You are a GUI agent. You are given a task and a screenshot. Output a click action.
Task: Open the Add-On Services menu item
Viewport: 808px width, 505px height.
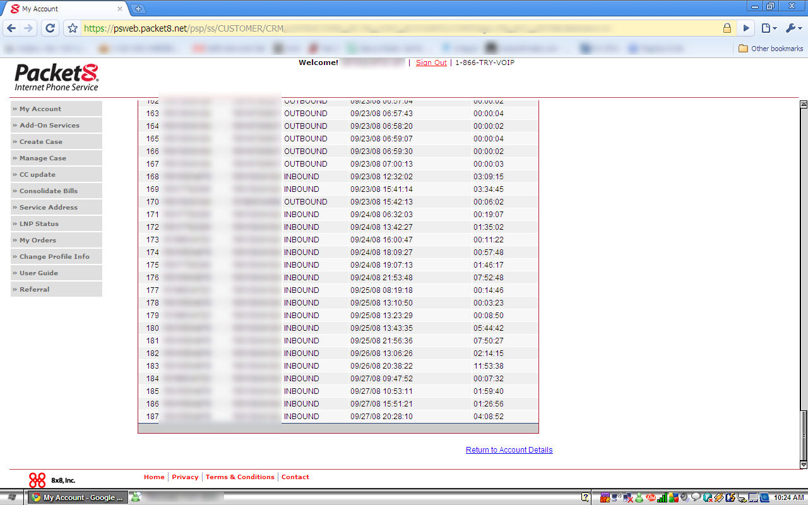click(49, 126)
